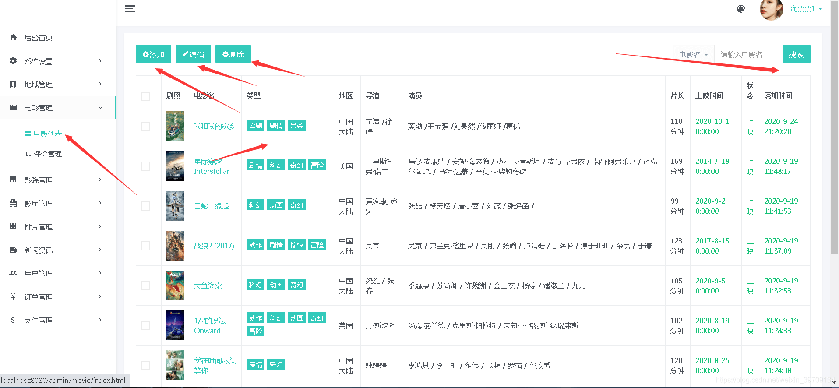839x388 pixels.
Task: Click the yen icon for 订单管理
Action: click(x=13, y=296)
